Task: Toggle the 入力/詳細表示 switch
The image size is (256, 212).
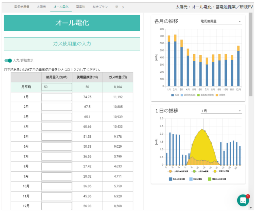Action: click(x=8, y=60)
